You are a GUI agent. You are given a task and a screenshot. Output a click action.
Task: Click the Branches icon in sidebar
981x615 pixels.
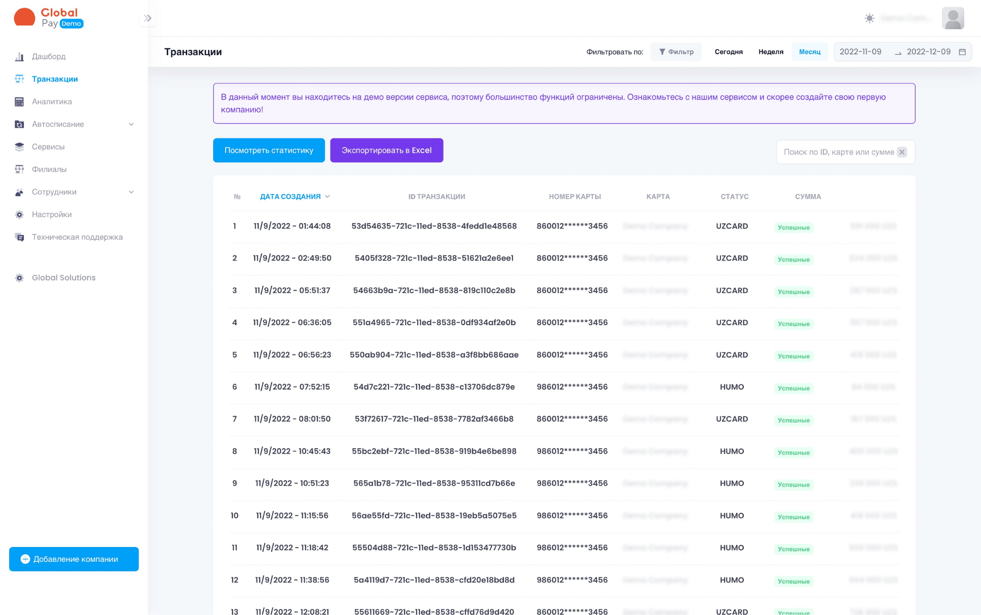click(x=19, y=169)
